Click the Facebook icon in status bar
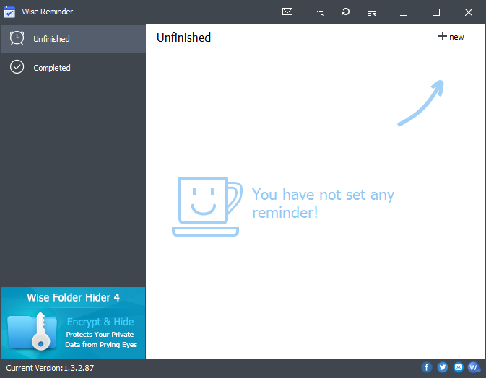Screen dimensions: 486x378 pyautogui.click(x=427, y=368)
